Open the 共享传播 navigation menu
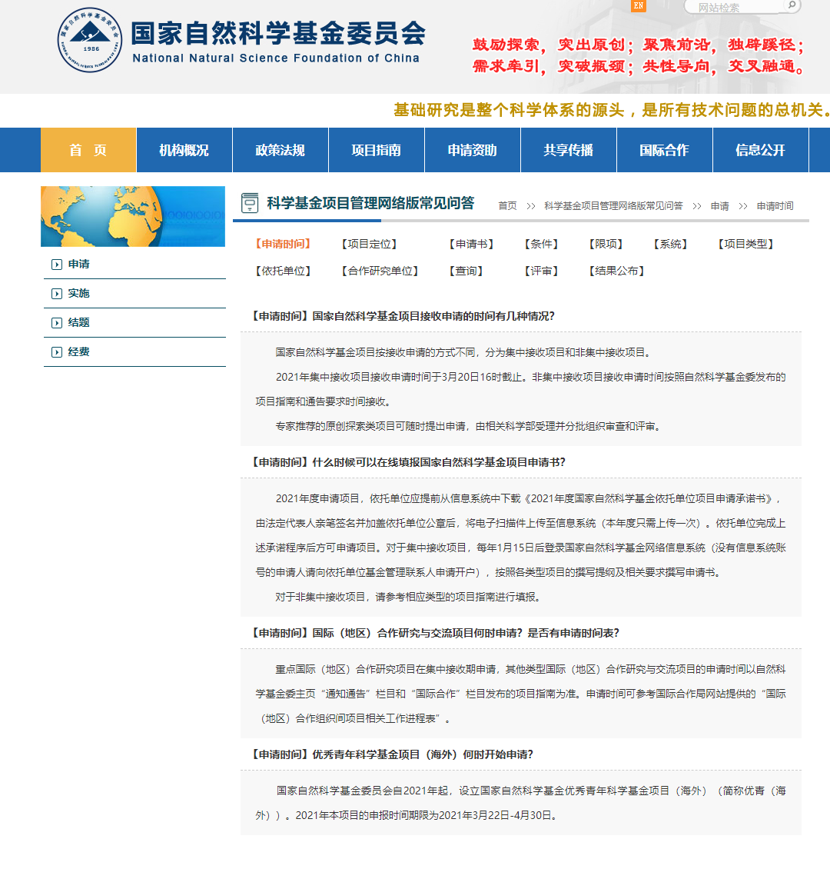Screen dimensions: 830x869 click(x=569, y=150)
